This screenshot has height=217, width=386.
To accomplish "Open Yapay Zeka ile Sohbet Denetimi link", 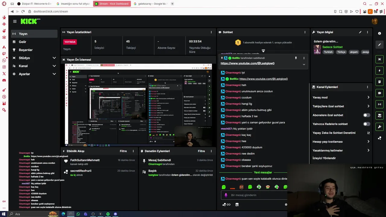I will pyautogui.click(x=341, y=133).
